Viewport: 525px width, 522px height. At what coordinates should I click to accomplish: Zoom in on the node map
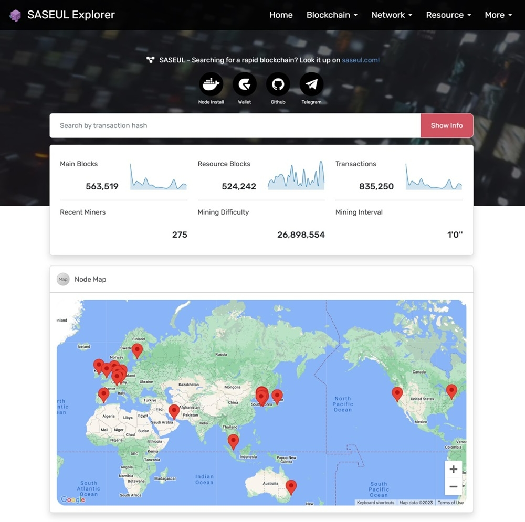pos(454,470)
